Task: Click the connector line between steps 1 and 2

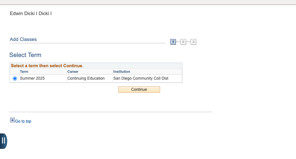Action: pyautogui.click(x=178, y=42)
